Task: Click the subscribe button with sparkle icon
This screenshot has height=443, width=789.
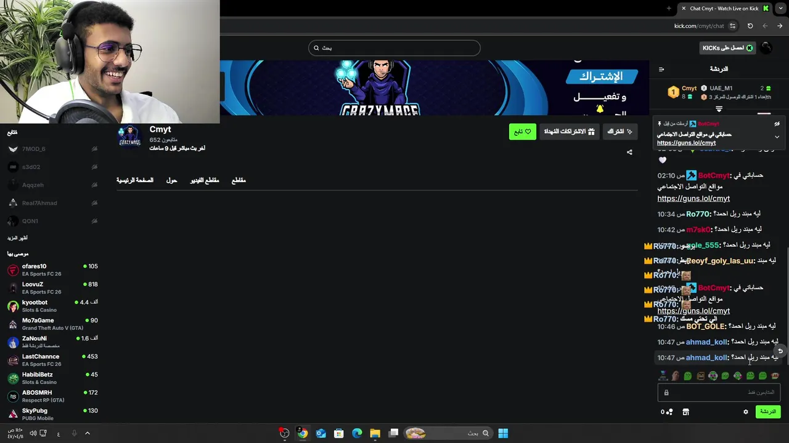Action: (620, 132)
